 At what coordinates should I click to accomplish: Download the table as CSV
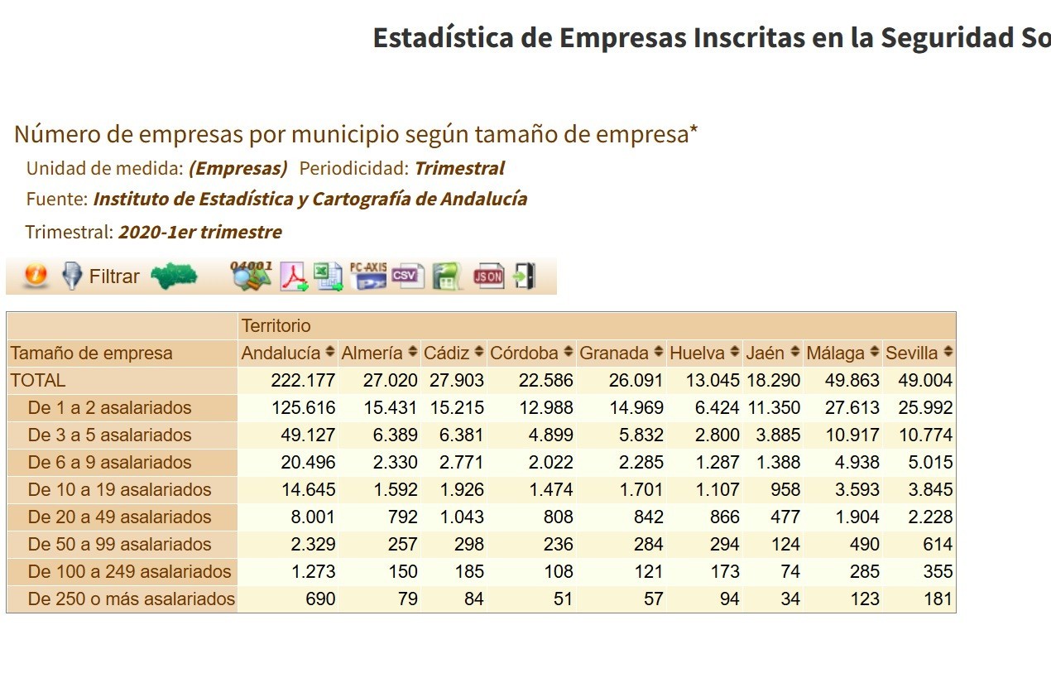(407, 276)
